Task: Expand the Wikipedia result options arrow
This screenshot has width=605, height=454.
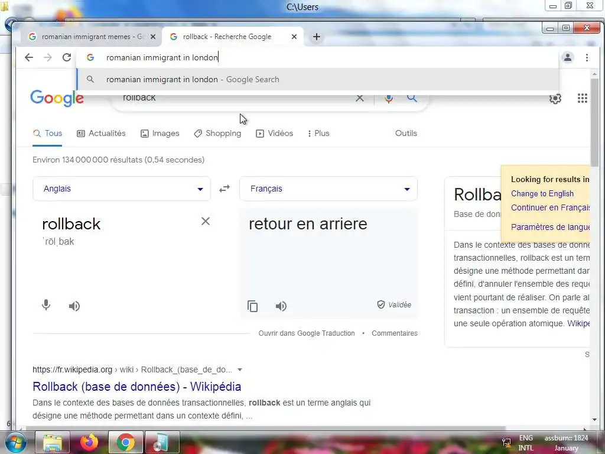Action: (x=240, y=370)
